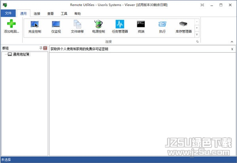The height and width of the screenshot is (163, 237).
Task: Open the Connection group dialog launcher
Action: [x=197, y=42]
